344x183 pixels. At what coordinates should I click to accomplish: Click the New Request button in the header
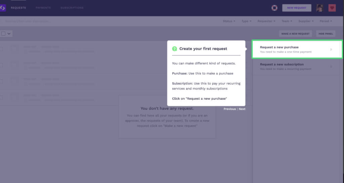[x=297, y=8]
